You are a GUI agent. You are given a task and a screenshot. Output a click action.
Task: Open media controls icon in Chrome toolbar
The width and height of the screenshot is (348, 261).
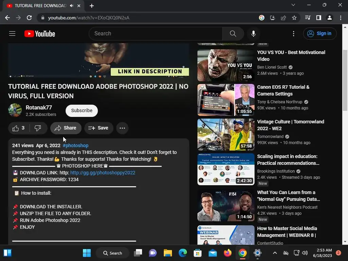[308, 18]
